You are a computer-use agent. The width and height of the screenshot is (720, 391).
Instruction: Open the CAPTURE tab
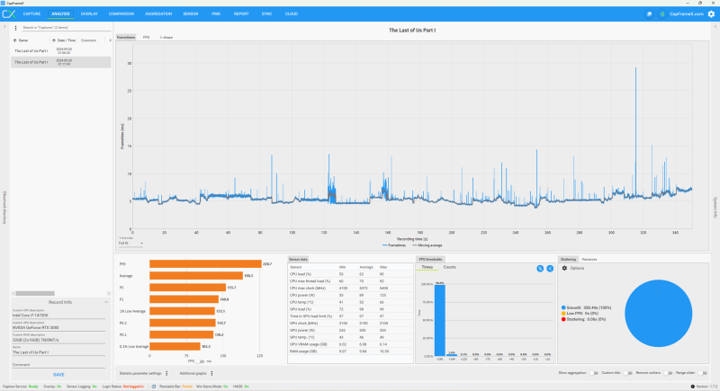click(x=31, y=13)
